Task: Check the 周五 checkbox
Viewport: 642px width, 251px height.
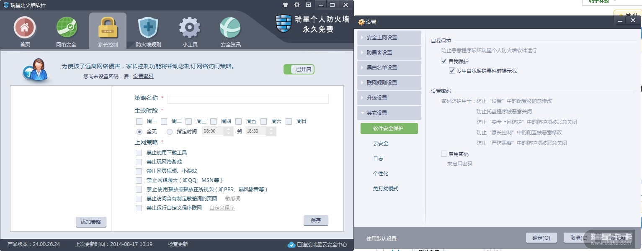Action: click(x=238, y=121)
